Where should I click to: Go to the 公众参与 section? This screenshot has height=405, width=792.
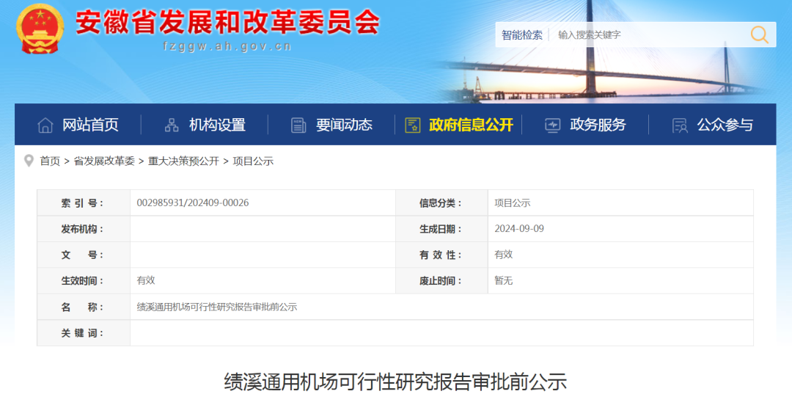pos(725,125)
